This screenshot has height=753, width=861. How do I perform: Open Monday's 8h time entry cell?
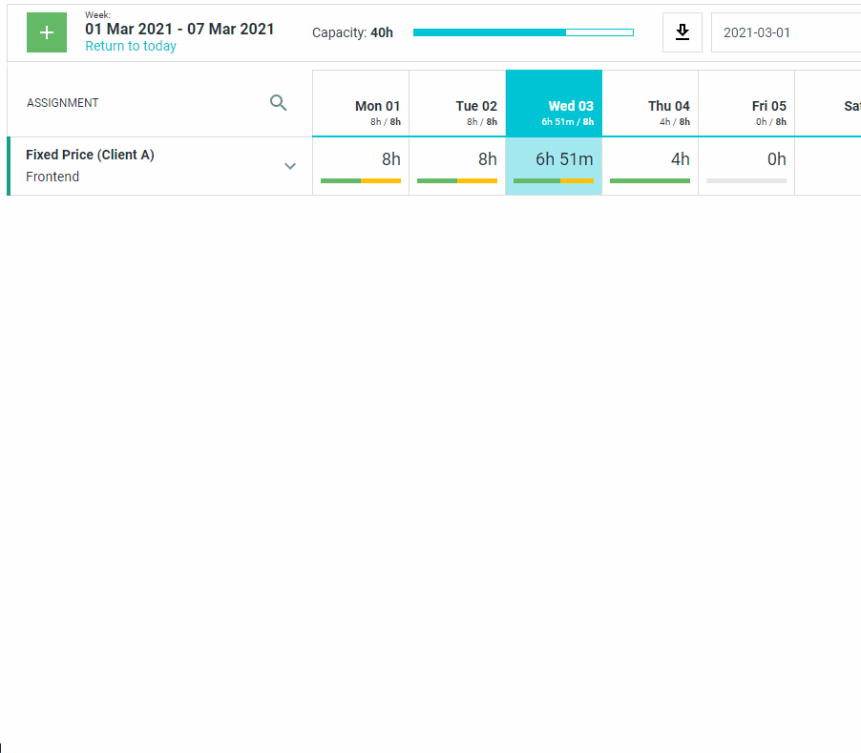tap(361, 166)
